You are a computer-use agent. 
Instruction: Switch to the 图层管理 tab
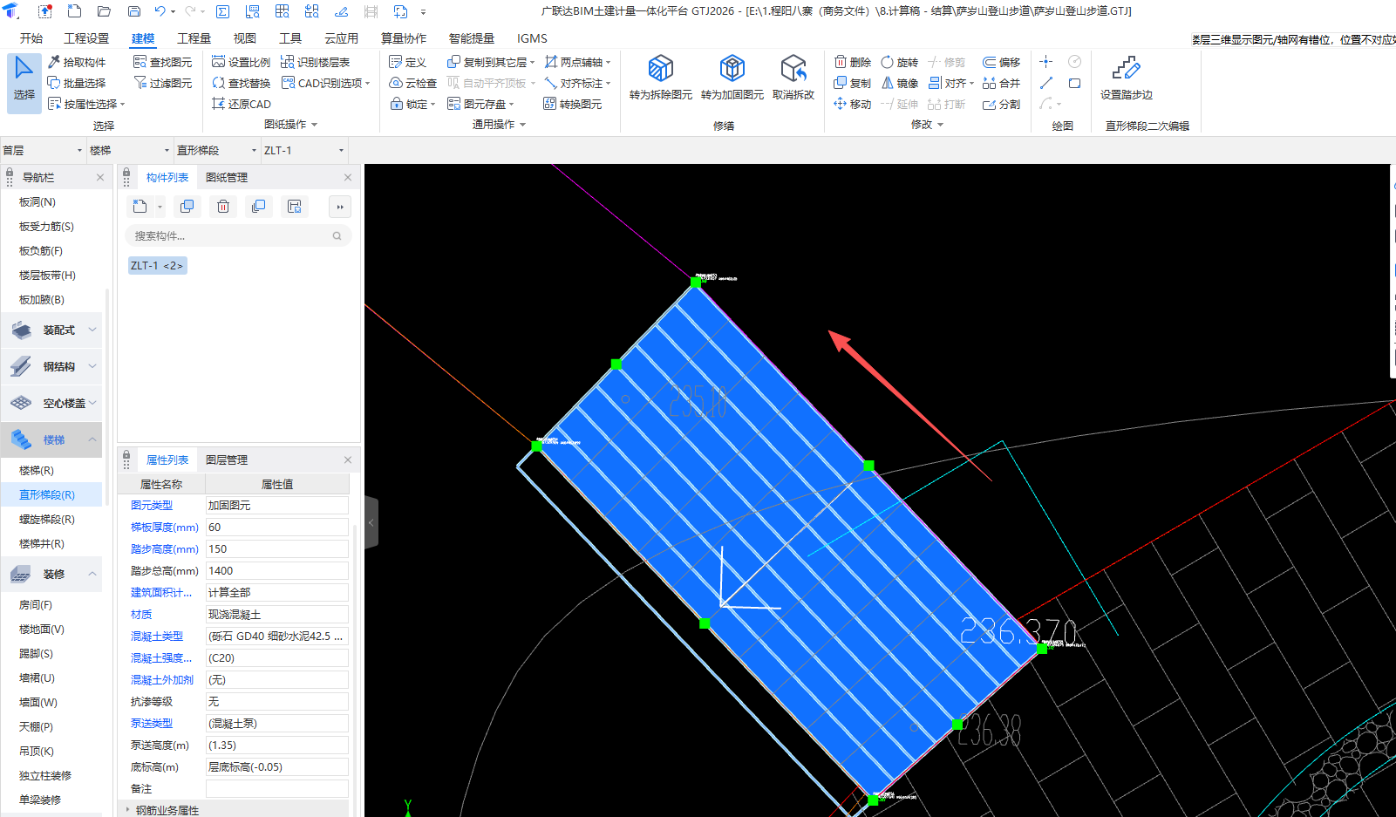click(227, 460)
